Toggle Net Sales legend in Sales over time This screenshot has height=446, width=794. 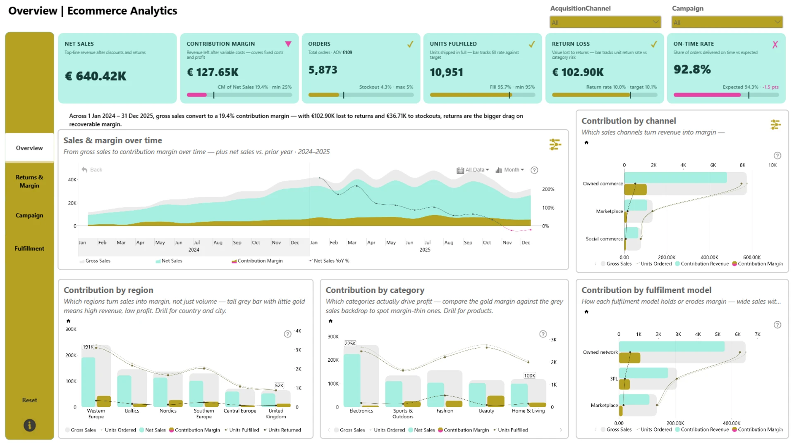click(x=169, y=261)
